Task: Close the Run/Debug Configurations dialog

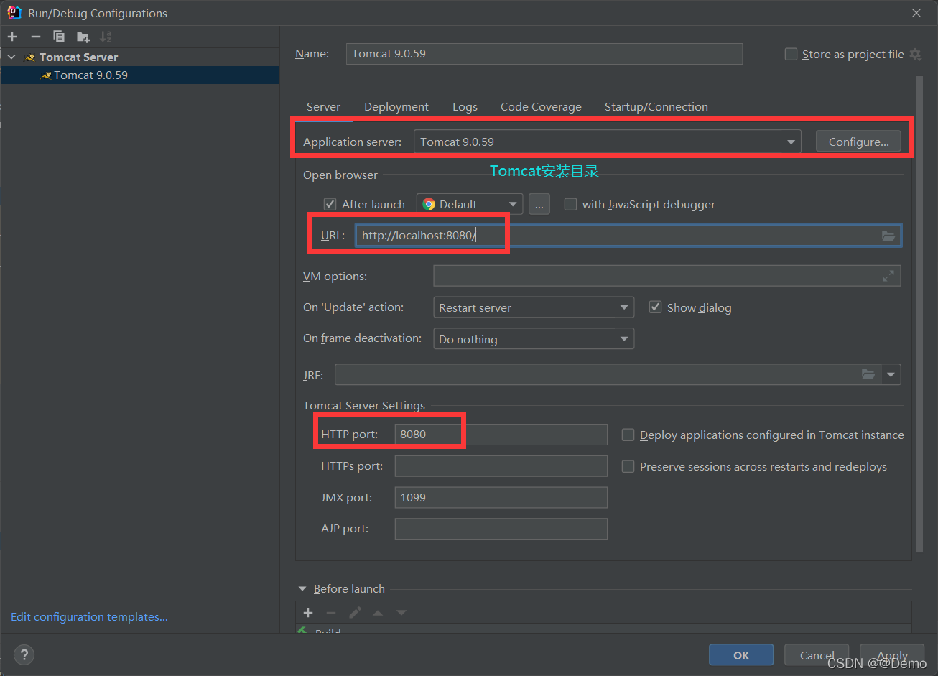Action: (916, 13)
